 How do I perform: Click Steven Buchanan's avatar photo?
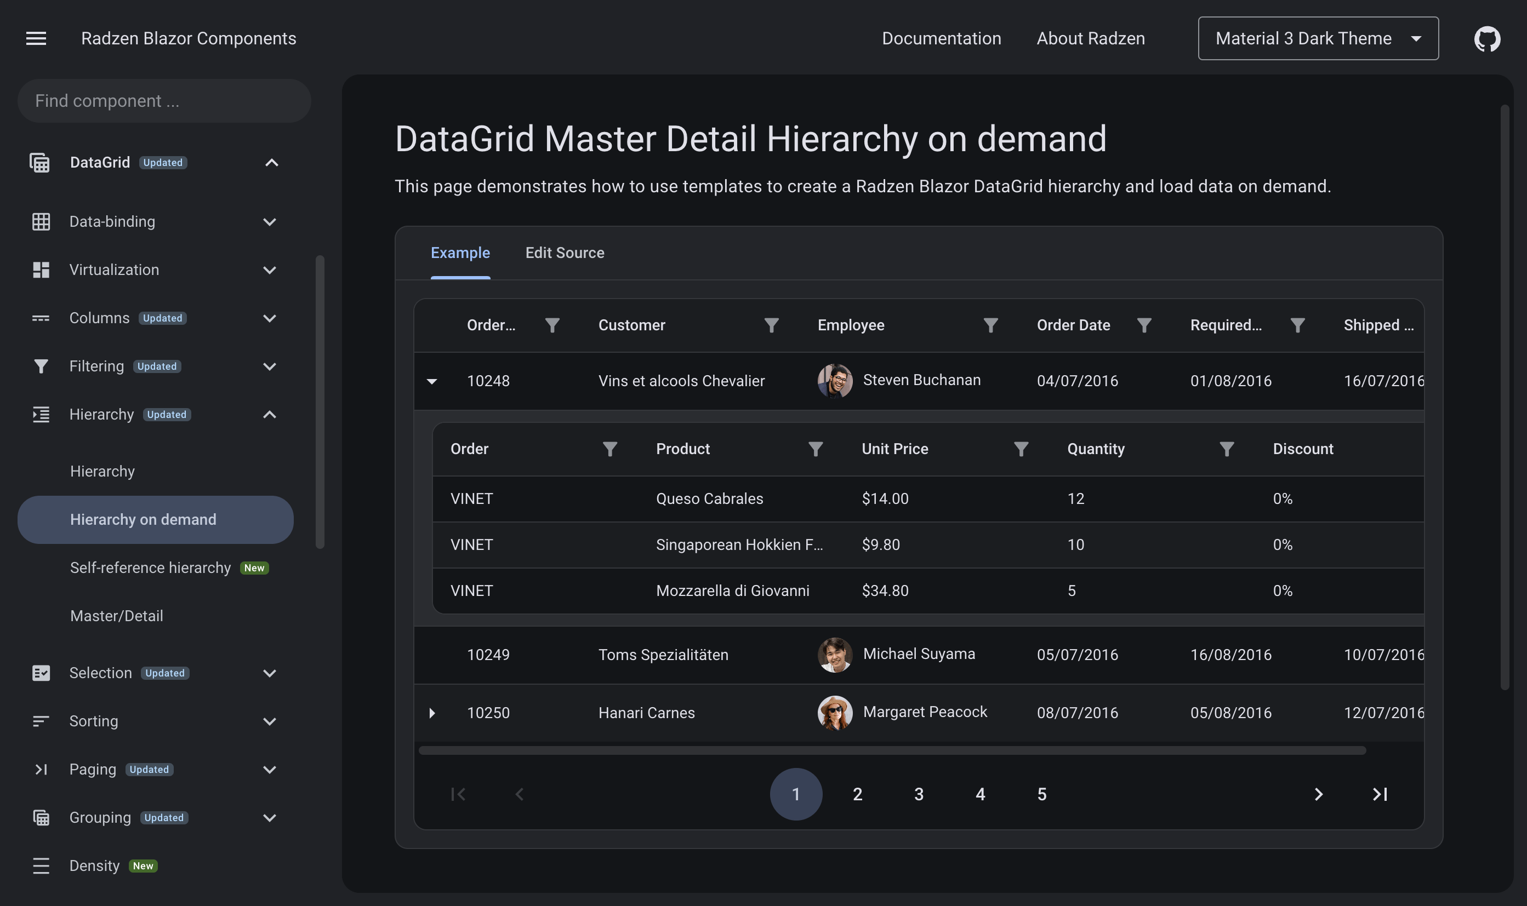click(834, 381)
